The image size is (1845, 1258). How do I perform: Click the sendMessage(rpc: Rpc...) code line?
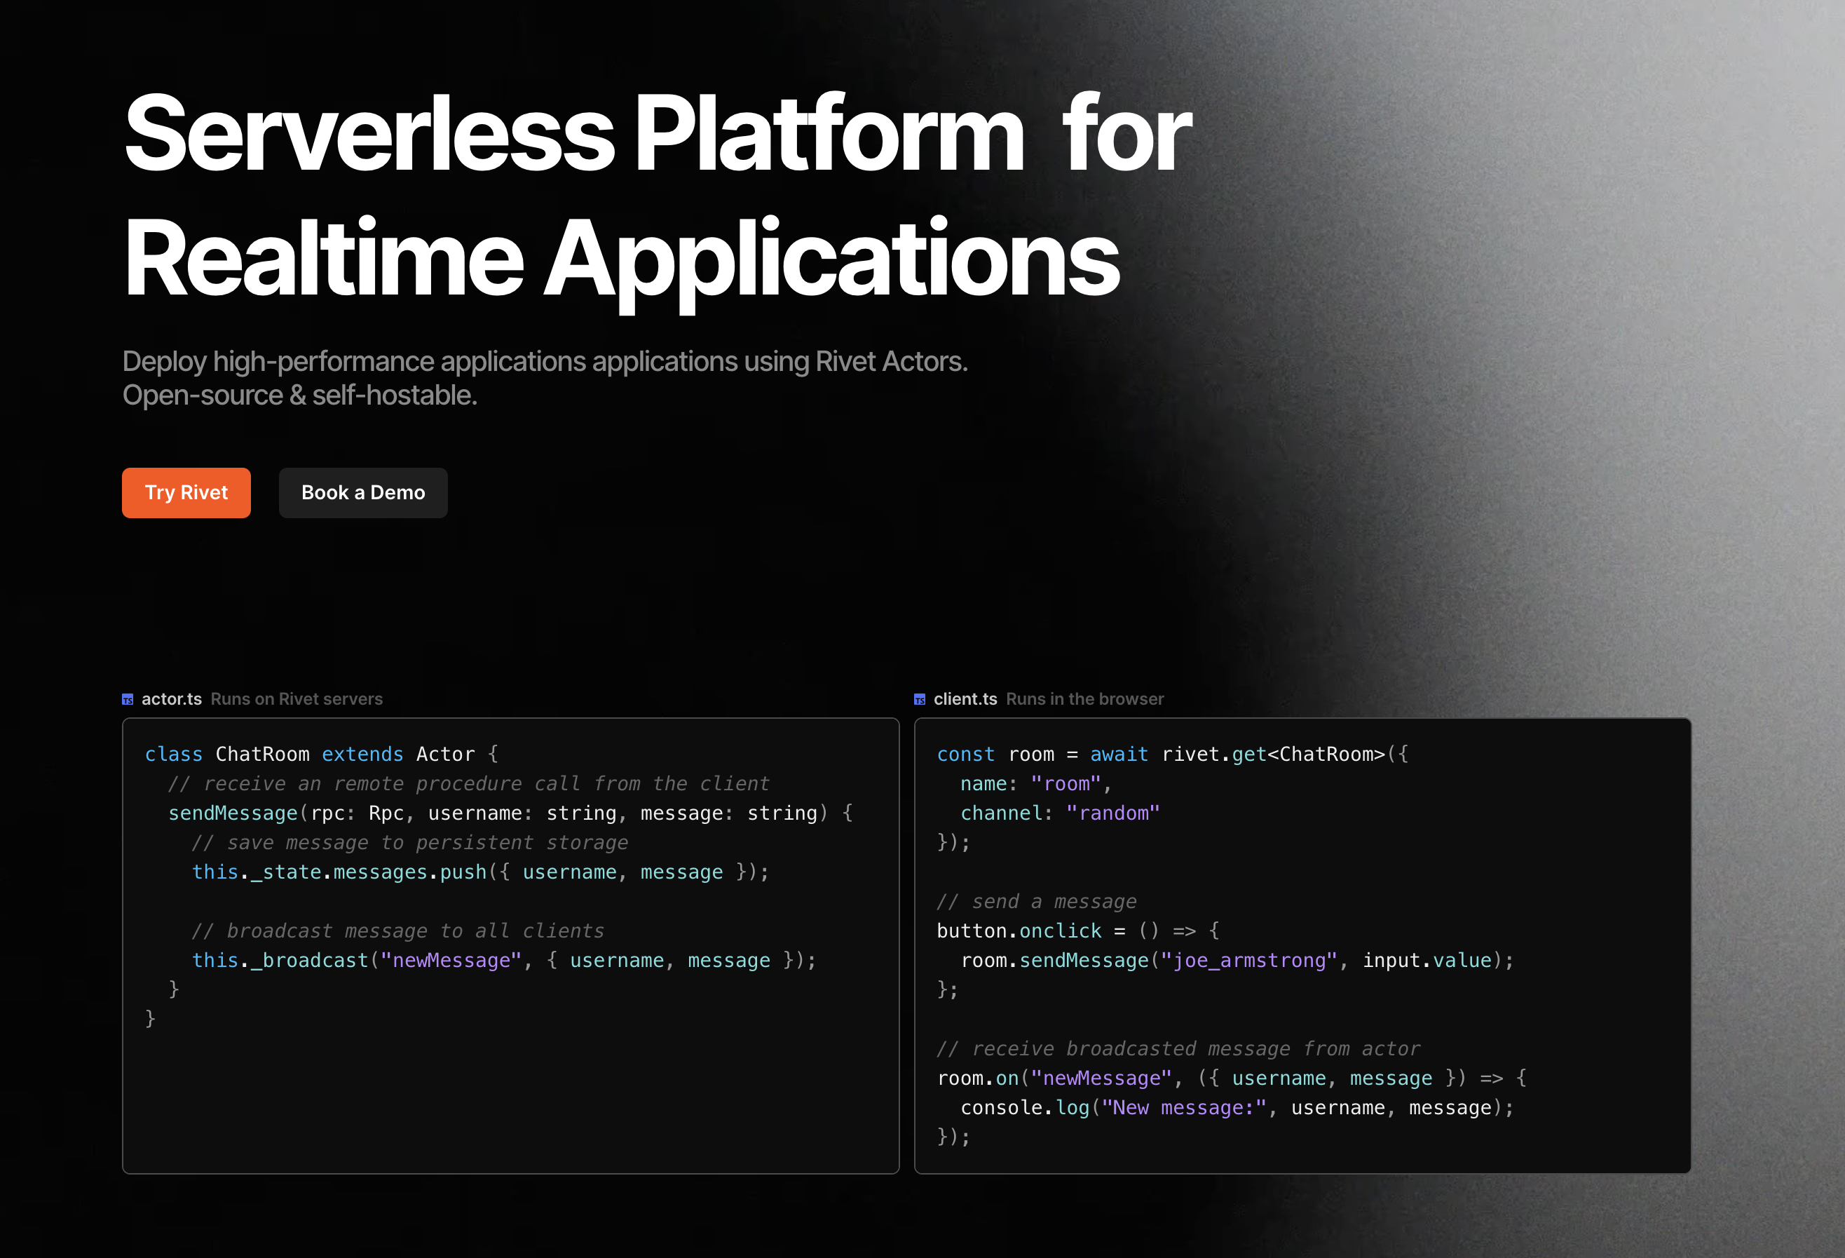[510, 813]
